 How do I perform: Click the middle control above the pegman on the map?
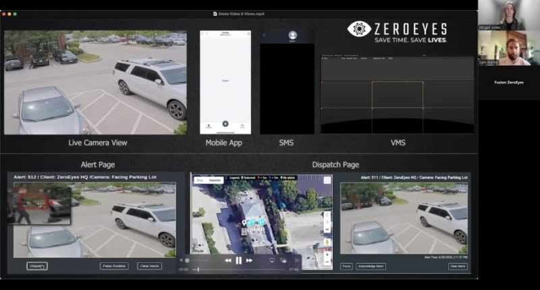point(327,223)
